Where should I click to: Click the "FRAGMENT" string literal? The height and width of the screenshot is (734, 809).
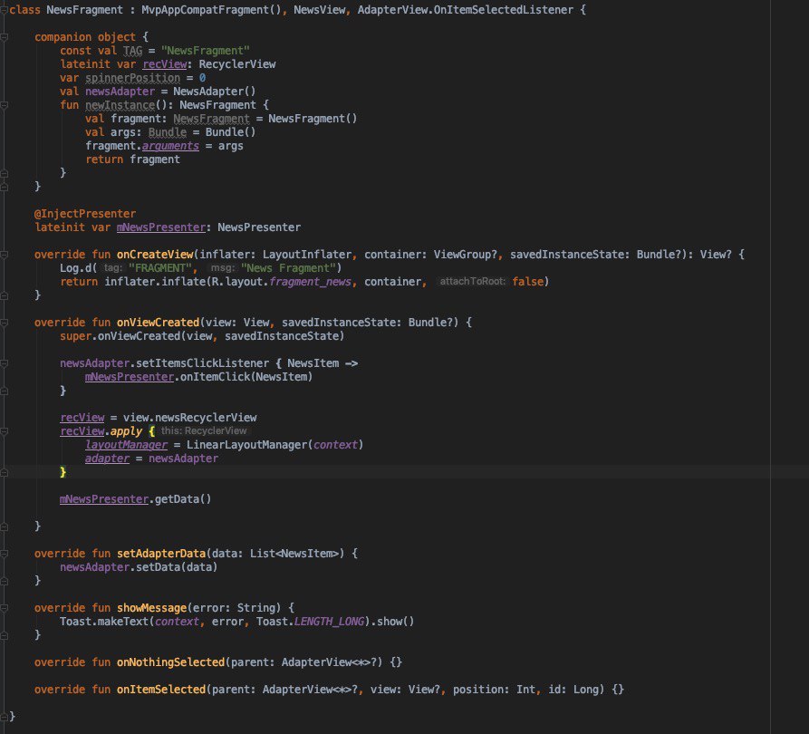coord(160,268)
